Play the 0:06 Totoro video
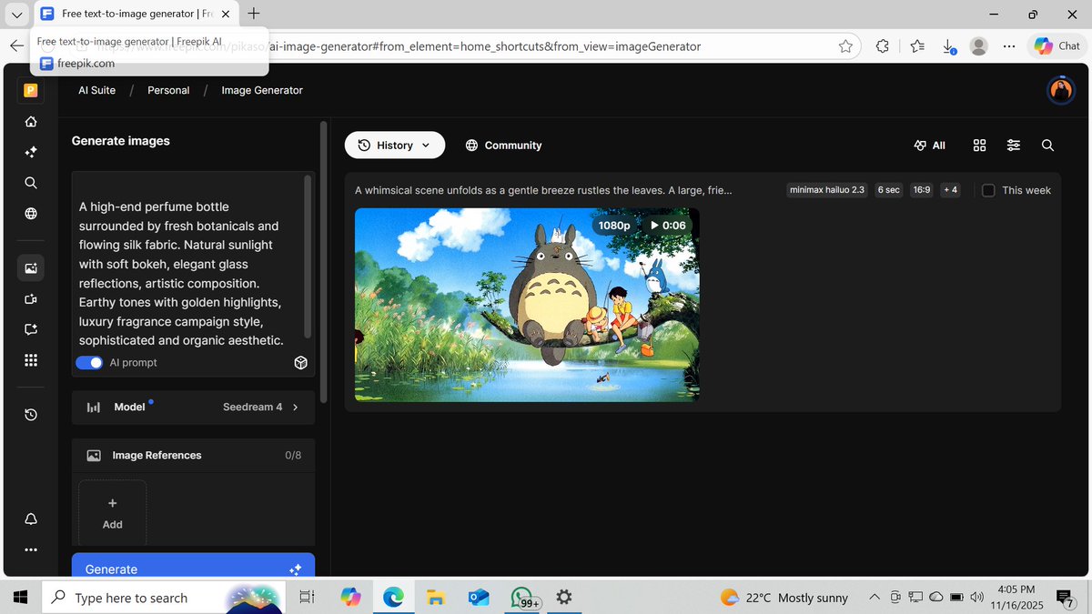The image size is (1092, 614). [x=667, y=225]
